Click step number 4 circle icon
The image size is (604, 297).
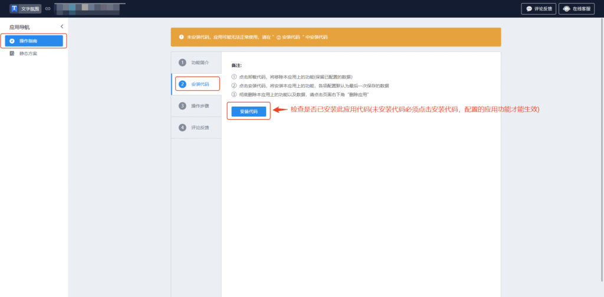183,127
